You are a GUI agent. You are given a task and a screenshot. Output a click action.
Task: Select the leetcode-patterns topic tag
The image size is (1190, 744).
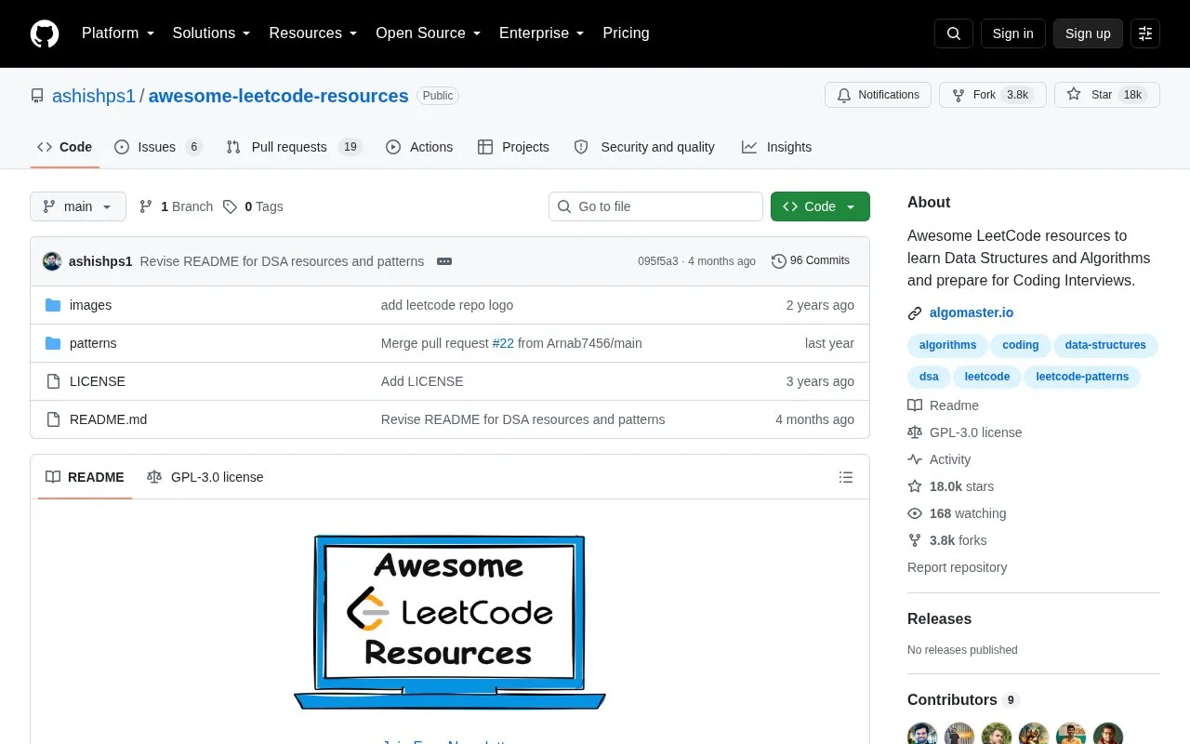click(x=1082, y=377)
